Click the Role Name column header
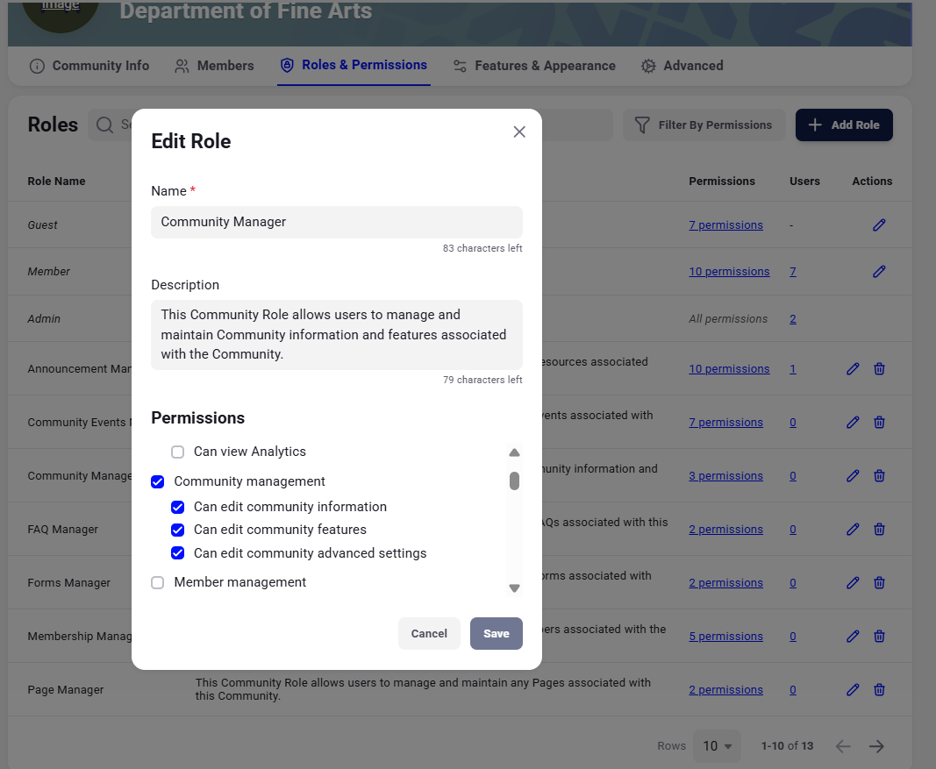This screenshot has height=769, width=936. [x=56, y=181]
